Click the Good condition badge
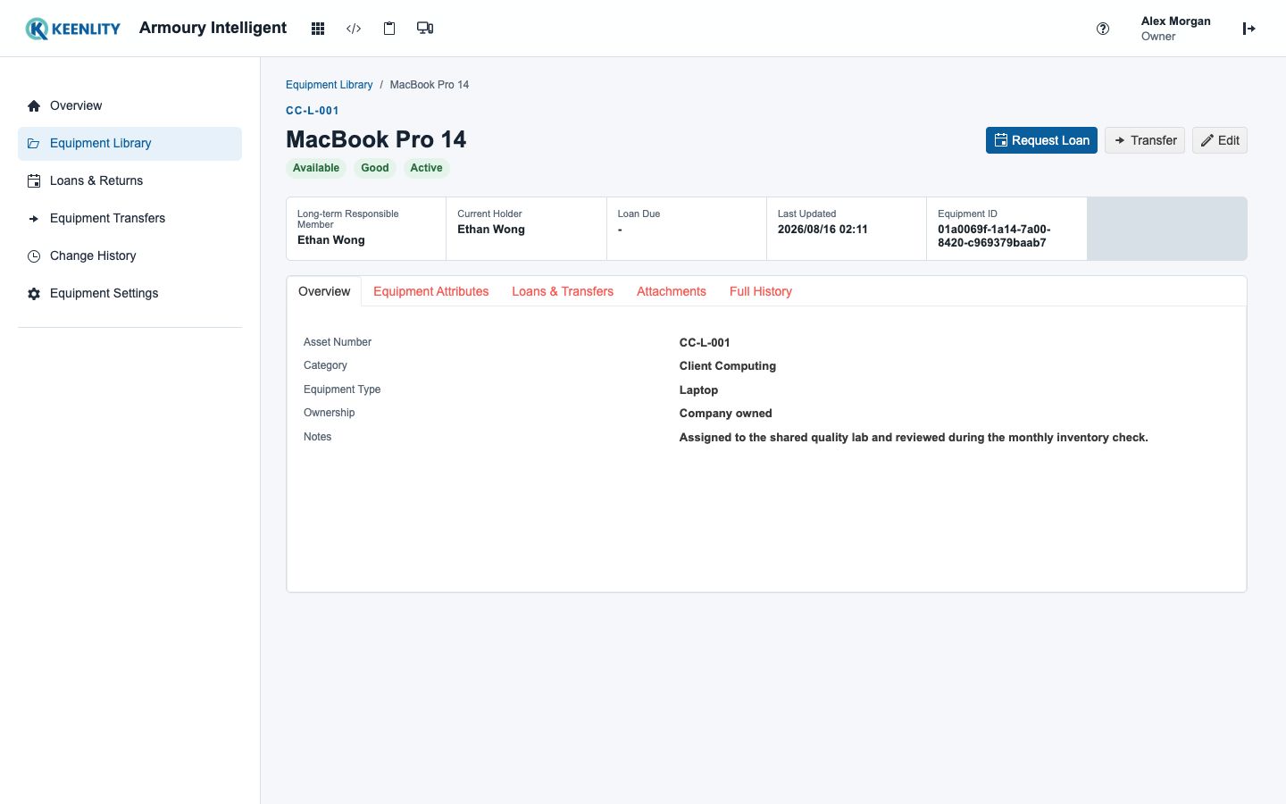1286x804 pixels. [x=375, y=168]
